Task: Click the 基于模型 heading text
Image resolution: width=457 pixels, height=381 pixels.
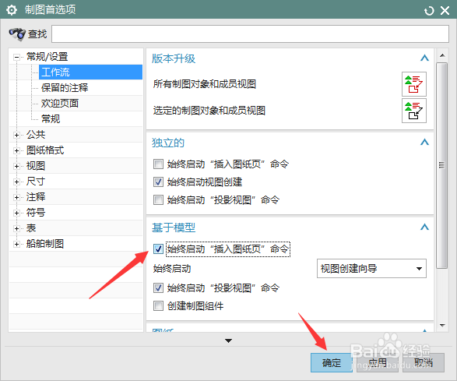Action: click(174, 228)
